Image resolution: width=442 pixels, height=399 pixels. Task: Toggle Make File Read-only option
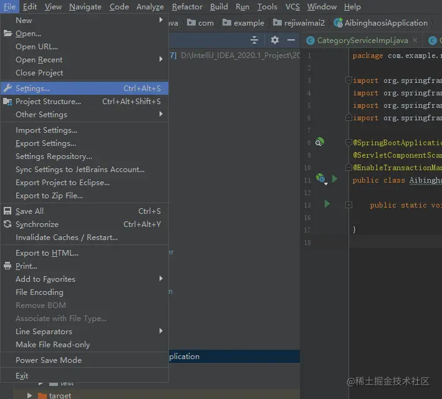tap(52, 344)
